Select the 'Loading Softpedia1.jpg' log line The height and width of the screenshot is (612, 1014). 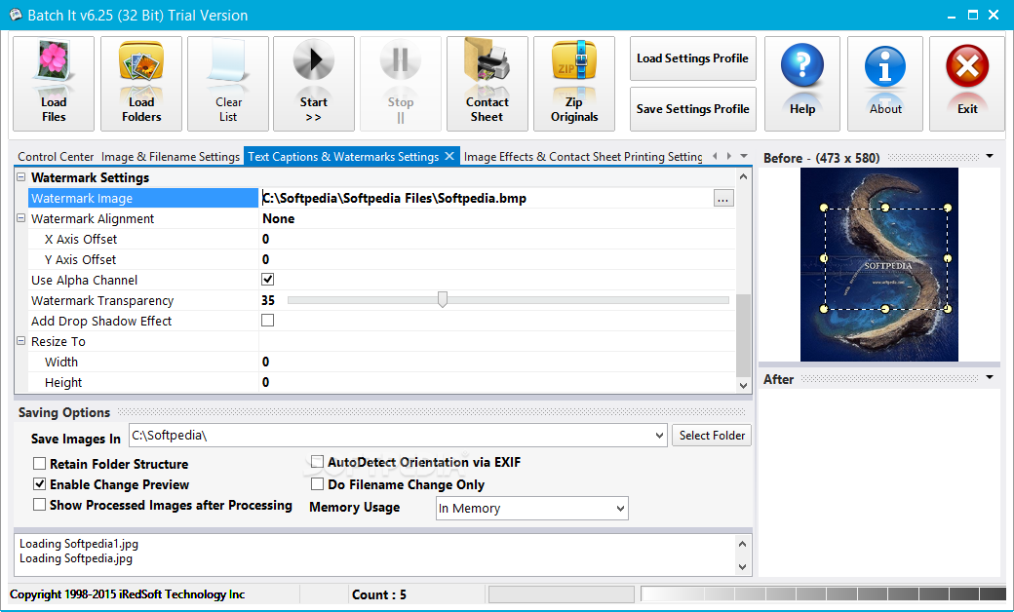tap(79, 544)
